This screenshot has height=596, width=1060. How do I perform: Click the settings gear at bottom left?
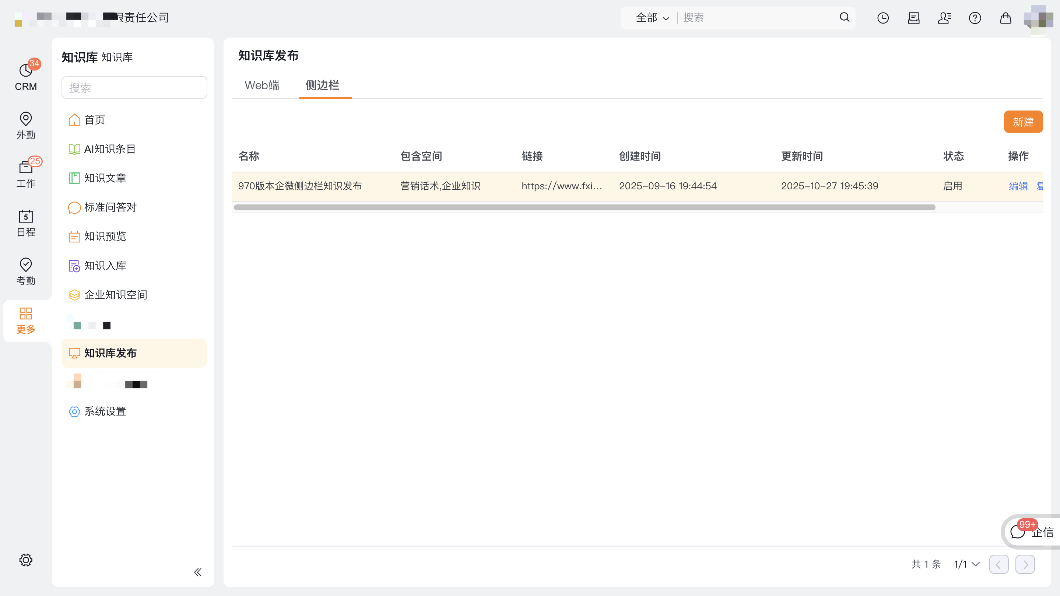point(25,560)
